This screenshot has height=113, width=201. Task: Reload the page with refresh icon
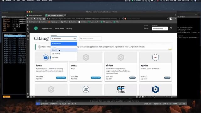pos(41,19)
